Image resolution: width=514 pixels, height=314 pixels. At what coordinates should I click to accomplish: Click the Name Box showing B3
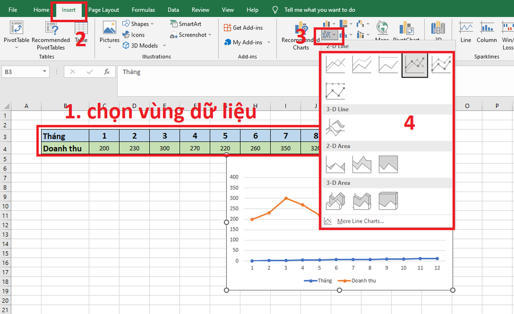point(22,72)
